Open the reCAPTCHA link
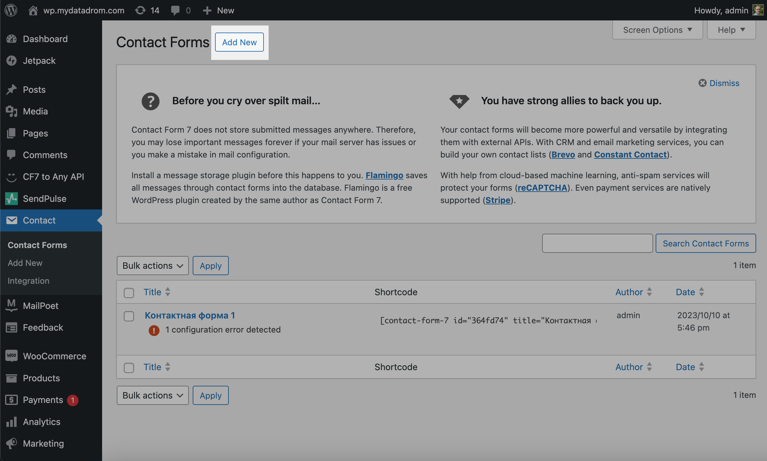 click(542, 188)
